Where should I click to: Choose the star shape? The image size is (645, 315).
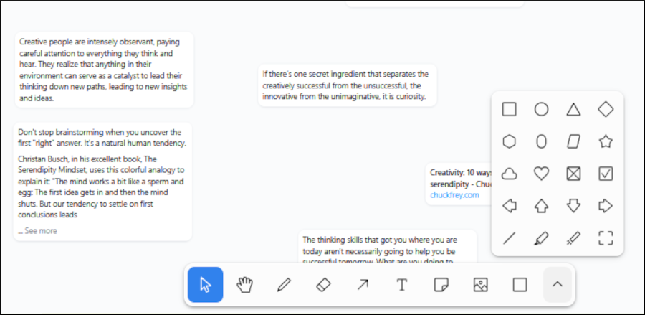coord(606,141)
